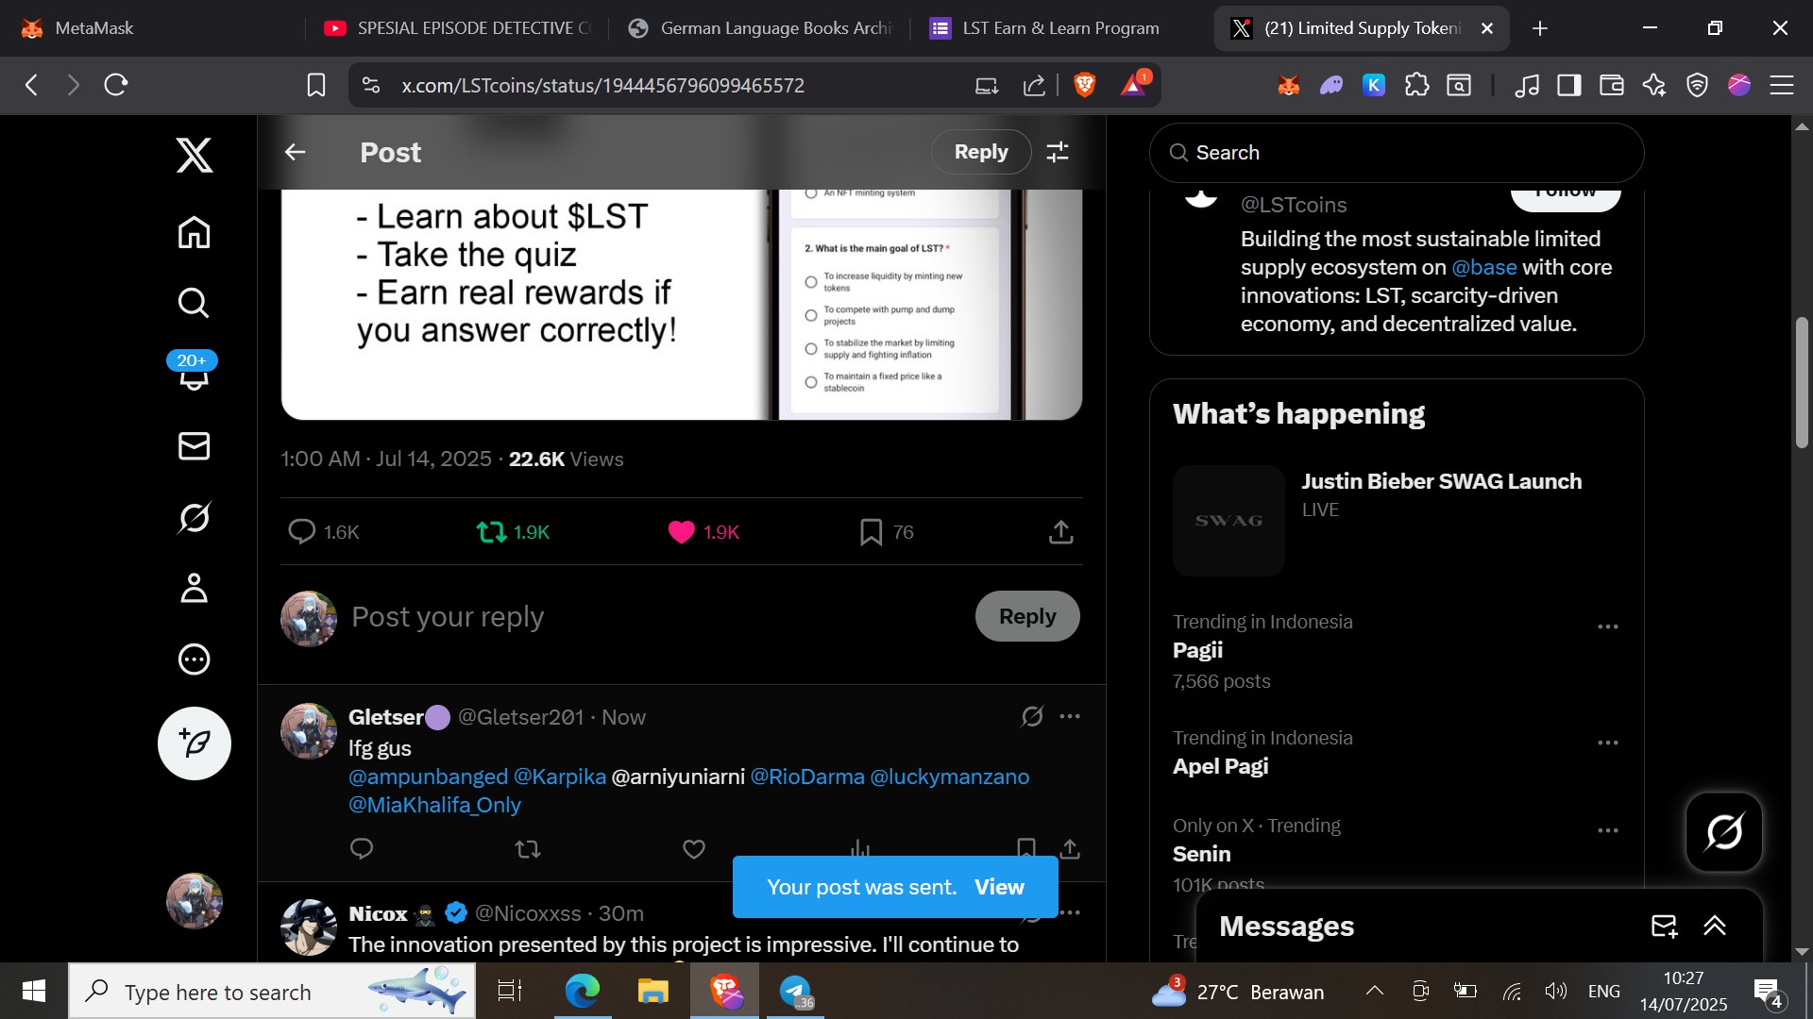The width and height of the screenshot is (1813, 1019).
Task: Open Telegram from taskbar
Action: point(795,992)
